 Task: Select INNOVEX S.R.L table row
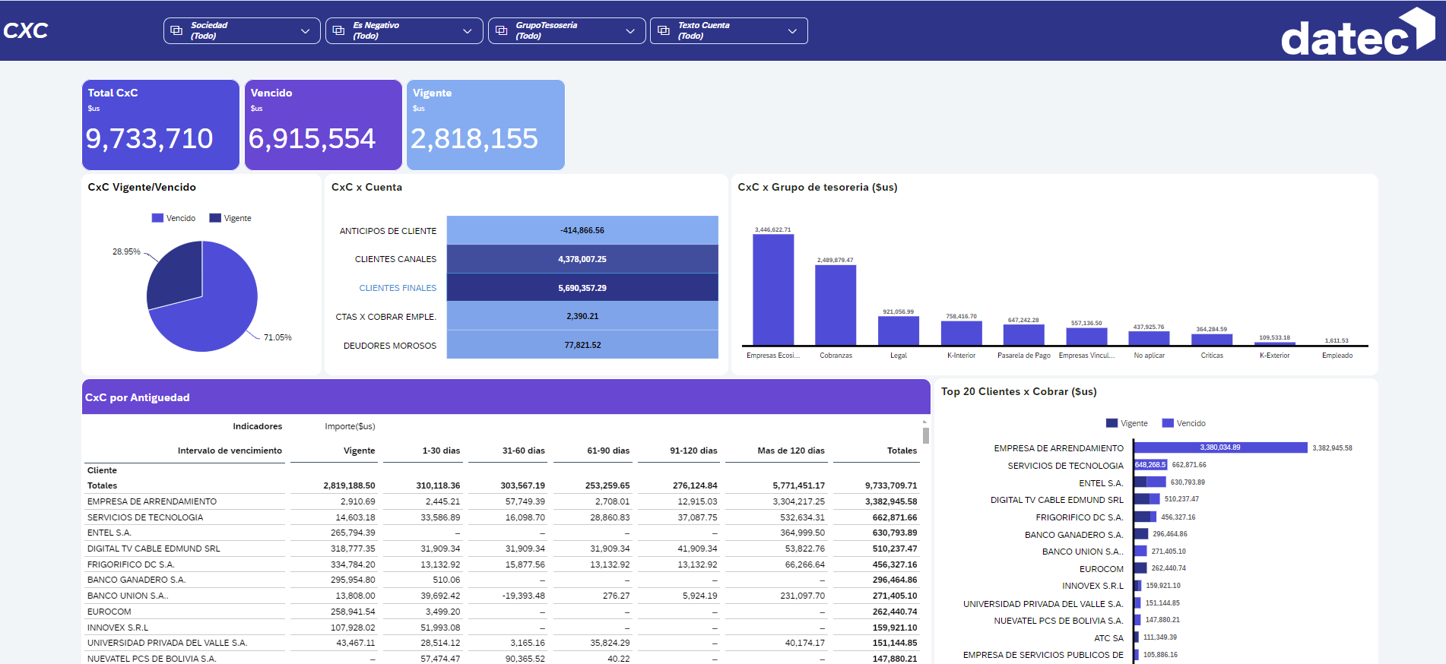[x=502, y=628]
